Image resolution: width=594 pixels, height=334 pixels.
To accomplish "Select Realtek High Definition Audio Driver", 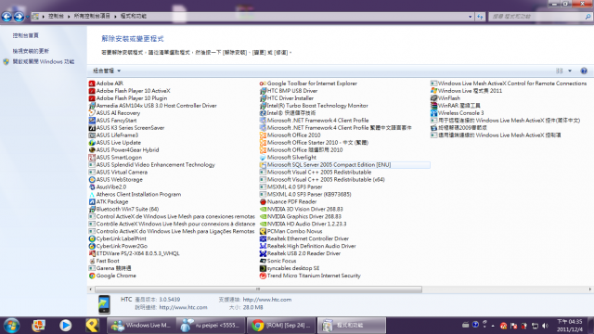I will 307,246.
